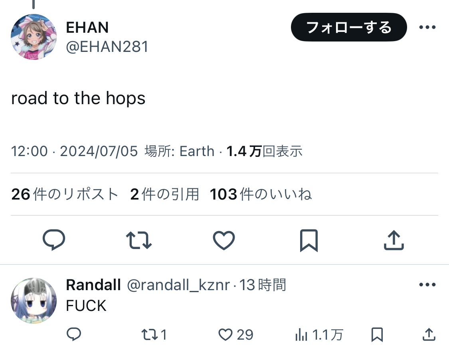This screenshot has height=360, width=449.
Task: Open more options on Randall's reply
Action: click(427, 285)
